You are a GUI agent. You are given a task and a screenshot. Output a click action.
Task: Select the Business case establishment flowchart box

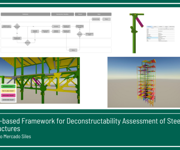[17, 38]
